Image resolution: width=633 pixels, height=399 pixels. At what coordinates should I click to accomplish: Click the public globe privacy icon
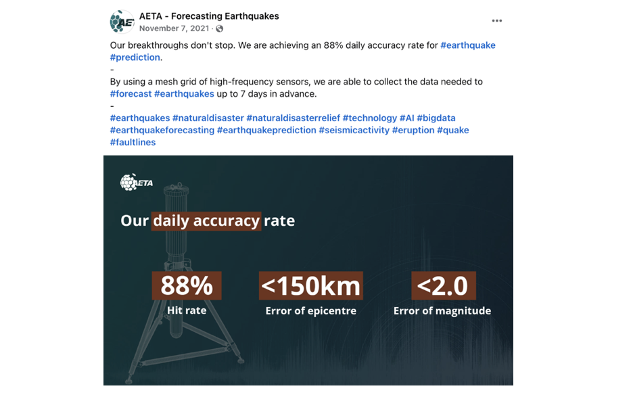pos(220,28)
